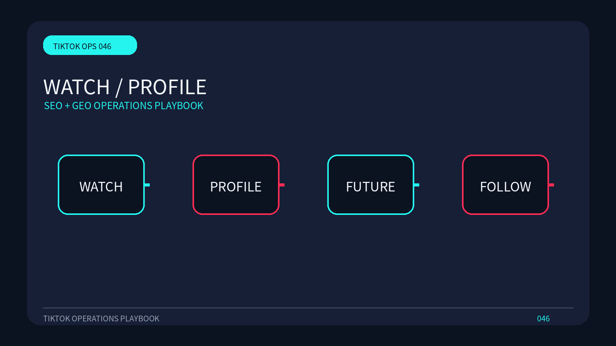The image size is (616, 346).
Task: Click the word PROFILE in the title
Action: click(167, 87)
